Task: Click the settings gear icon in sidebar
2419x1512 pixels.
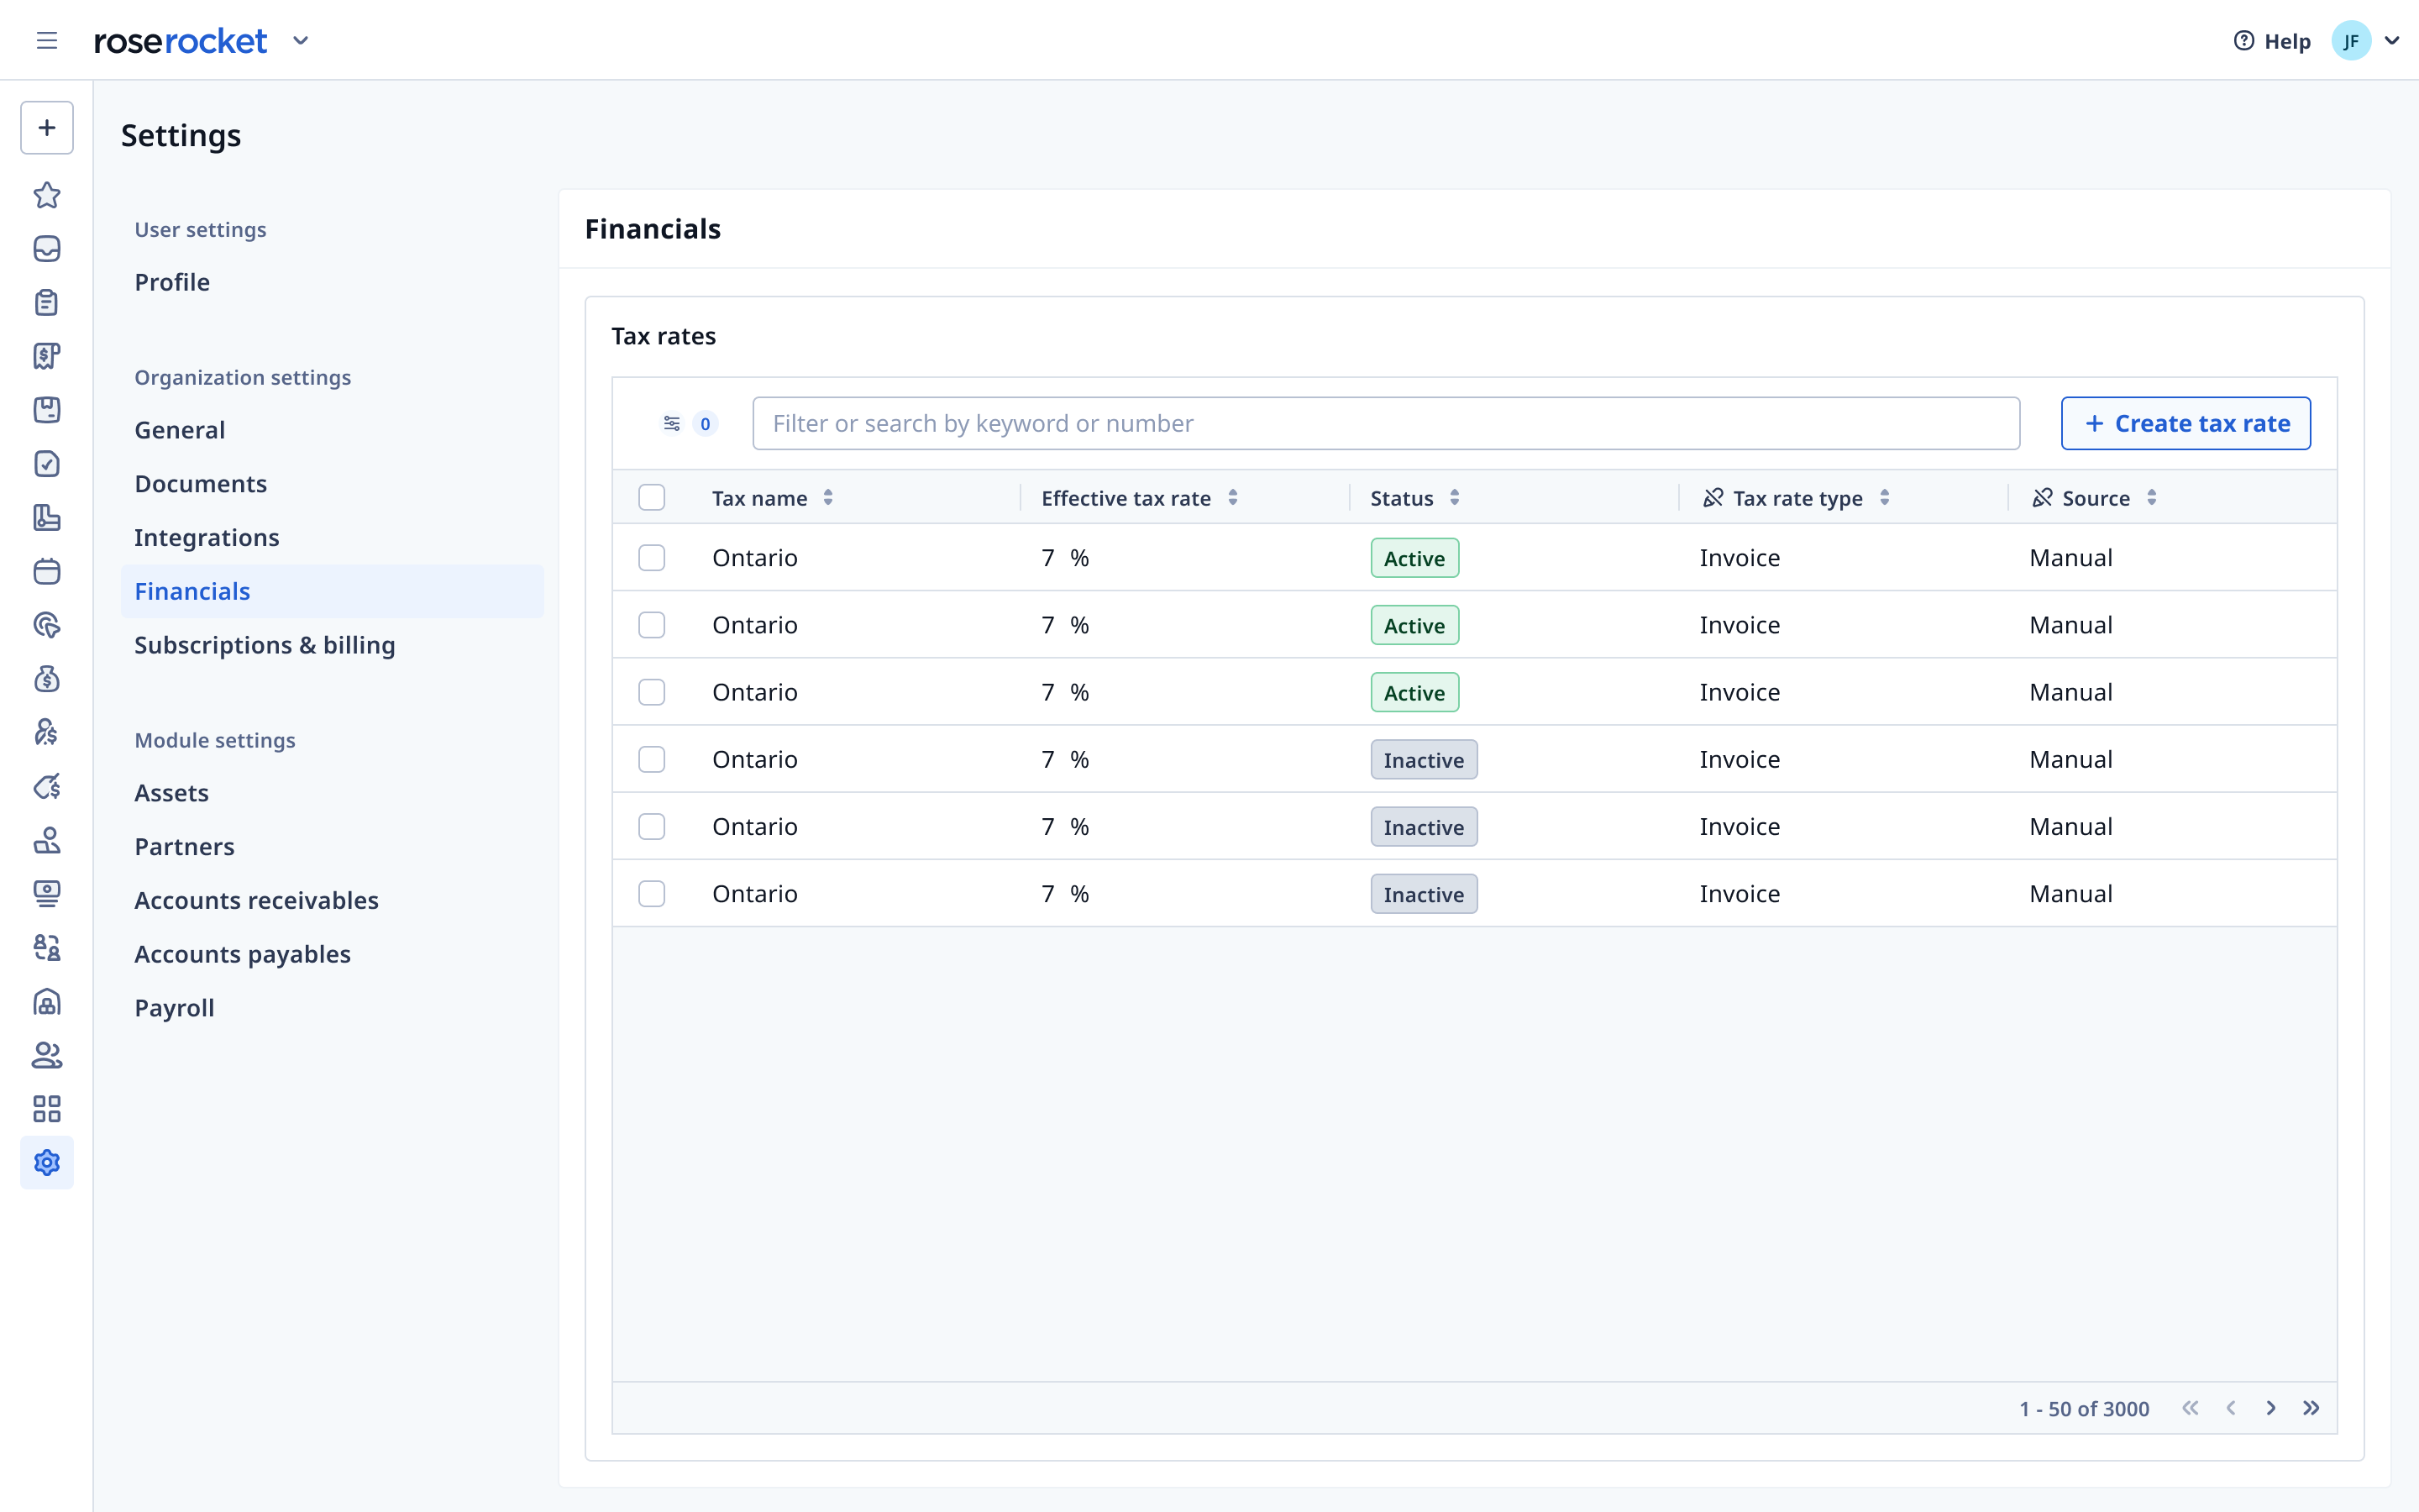Action: pyautogui.click(x=47, y=1163)
